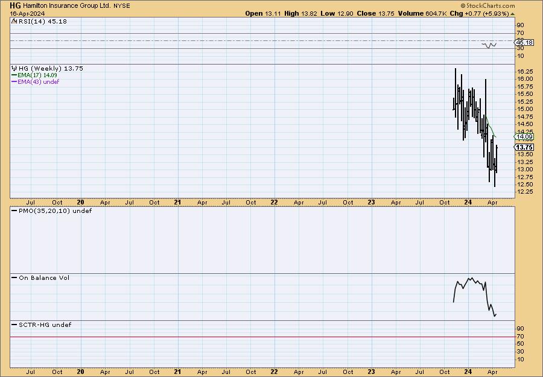The width and height of the screenshot is (543, 377).
Task: Click the 12.75 price axis label
Action: 525,177
